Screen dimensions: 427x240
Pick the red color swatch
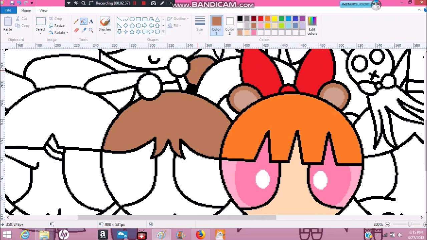click(261, 19)
